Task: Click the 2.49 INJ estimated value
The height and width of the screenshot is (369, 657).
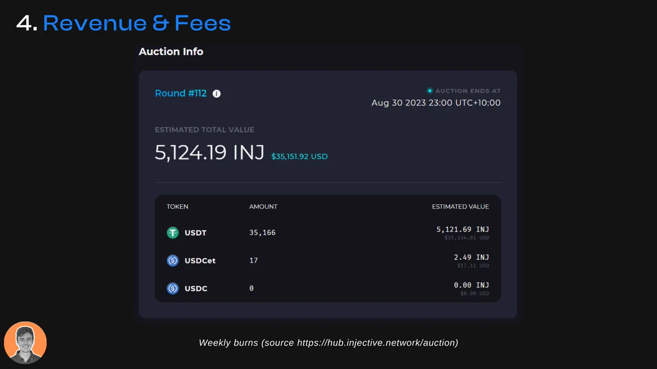Action: point(471,257)
